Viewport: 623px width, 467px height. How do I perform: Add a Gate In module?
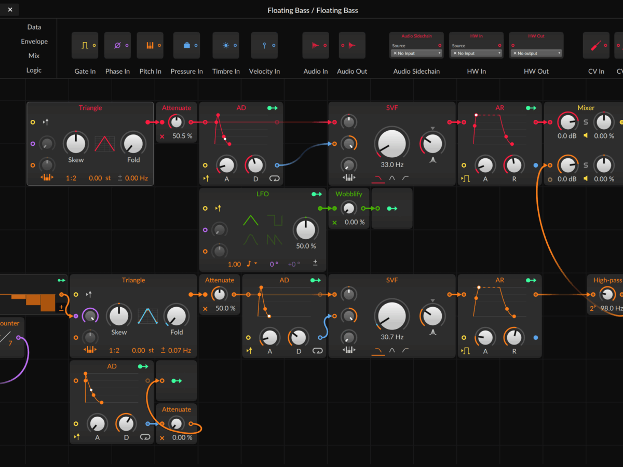tap(85, 46)
